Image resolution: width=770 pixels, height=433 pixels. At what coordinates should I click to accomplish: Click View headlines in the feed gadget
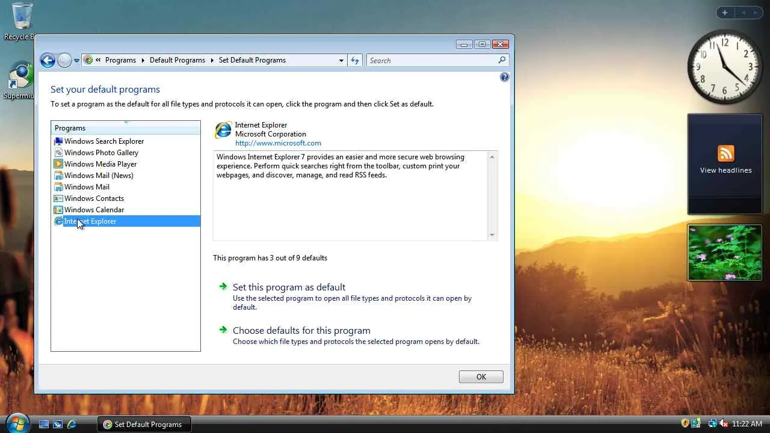725,170
